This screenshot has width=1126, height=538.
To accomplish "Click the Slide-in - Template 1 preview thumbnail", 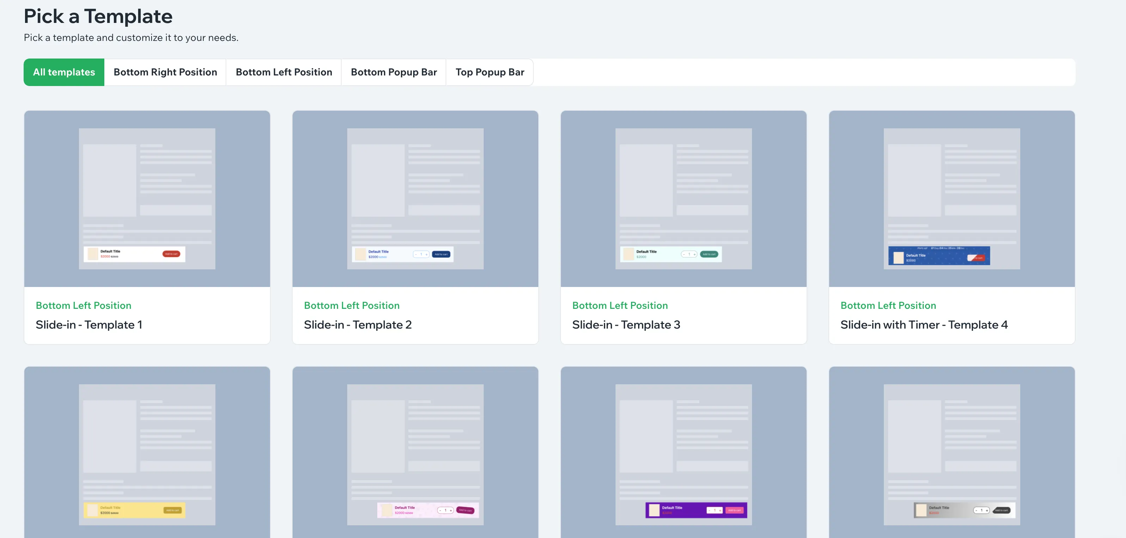I will pos(147,198).
